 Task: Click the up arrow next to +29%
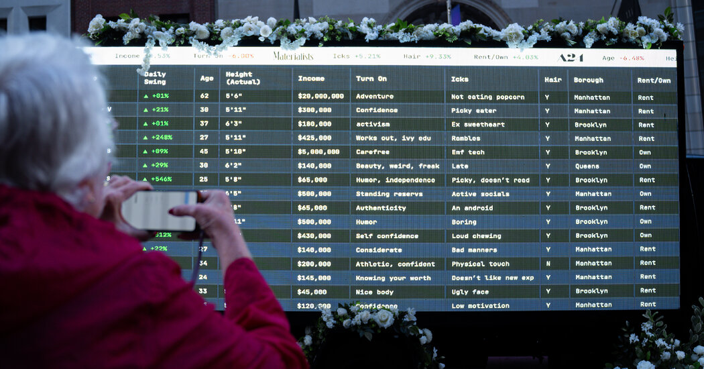[x=145, y=165]
